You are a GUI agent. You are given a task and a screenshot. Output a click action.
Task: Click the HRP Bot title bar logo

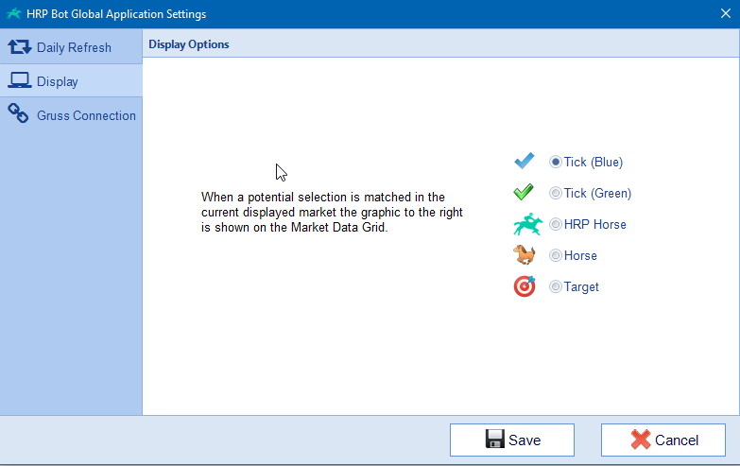pyautogui.click(x=13, y=13)
